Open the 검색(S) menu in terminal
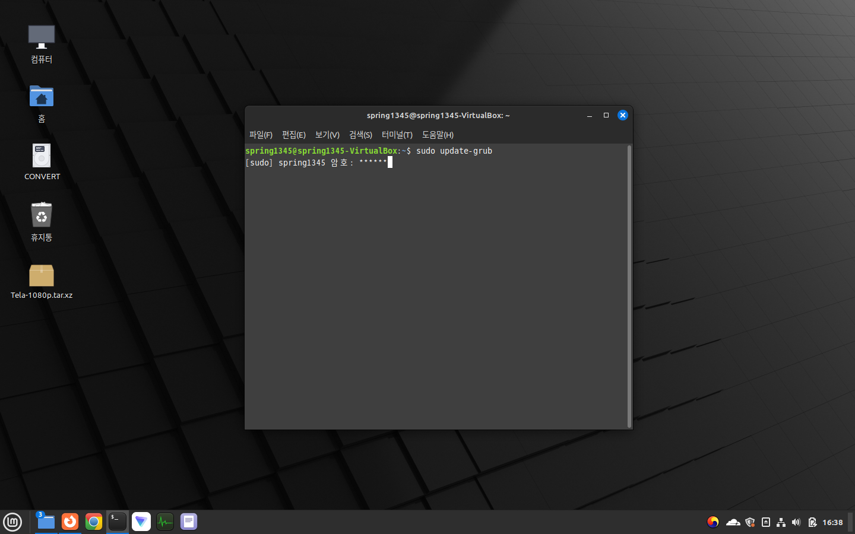 pos(360,135)
